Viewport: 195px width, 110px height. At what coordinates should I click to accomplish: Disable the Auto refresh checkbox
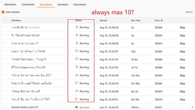(x=3, y=12)
